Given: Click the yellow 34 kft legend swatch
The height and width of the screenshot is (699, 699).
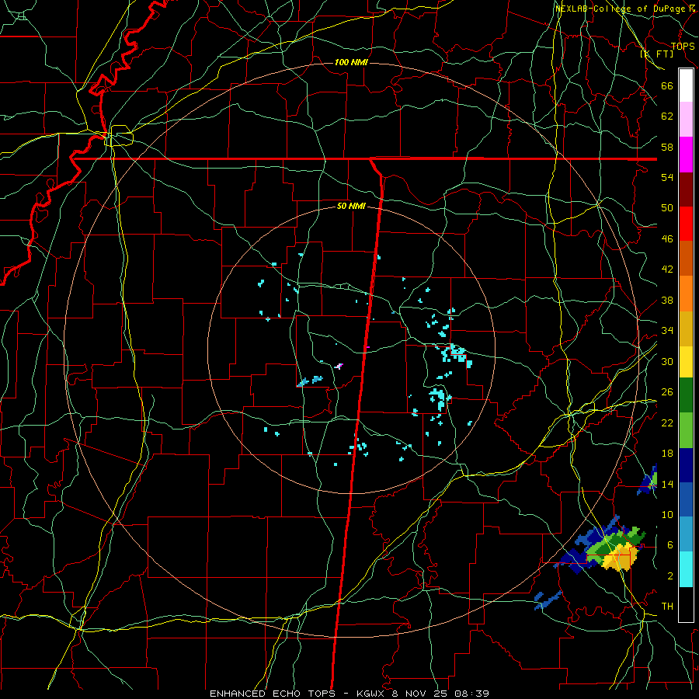Looking at the screenshot, I should pyautogui.click(x=686, y=362).
